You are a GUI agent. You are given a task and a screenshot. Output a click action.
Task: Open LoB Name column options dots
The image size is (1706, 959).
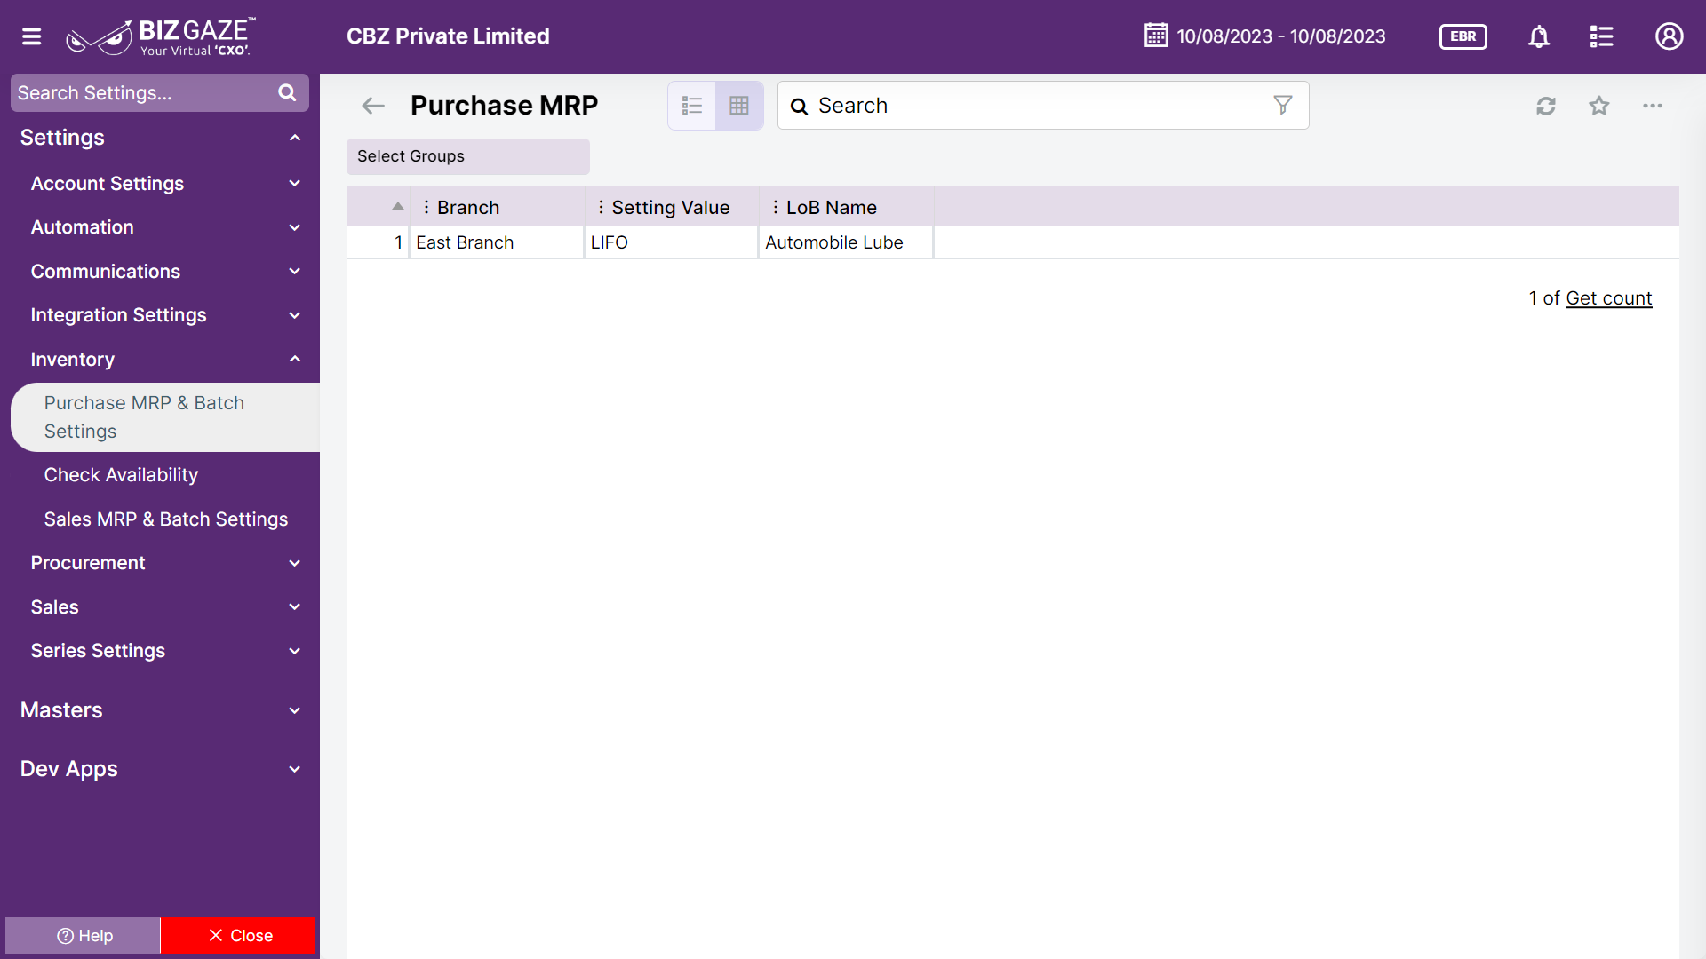pos(776,207)
